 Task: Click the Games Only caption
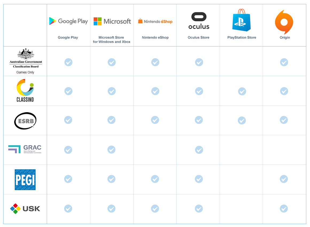(x=25, y=72)
